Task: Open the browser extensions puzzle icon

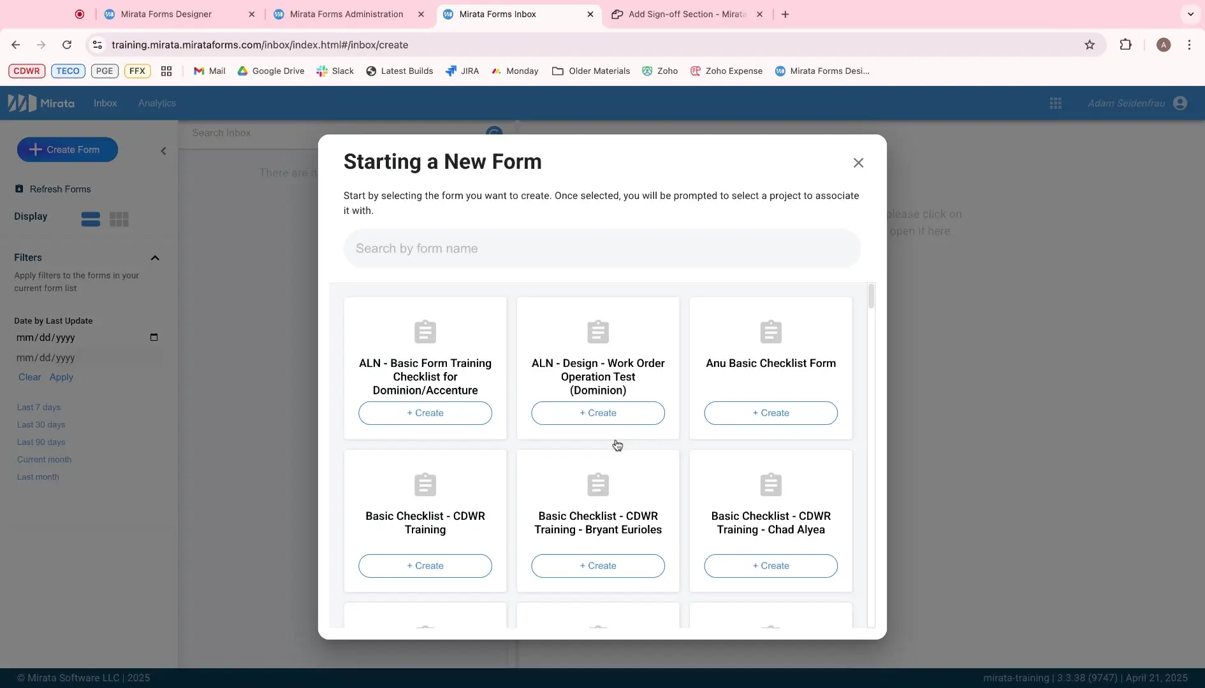Action: pos(1126,45)
